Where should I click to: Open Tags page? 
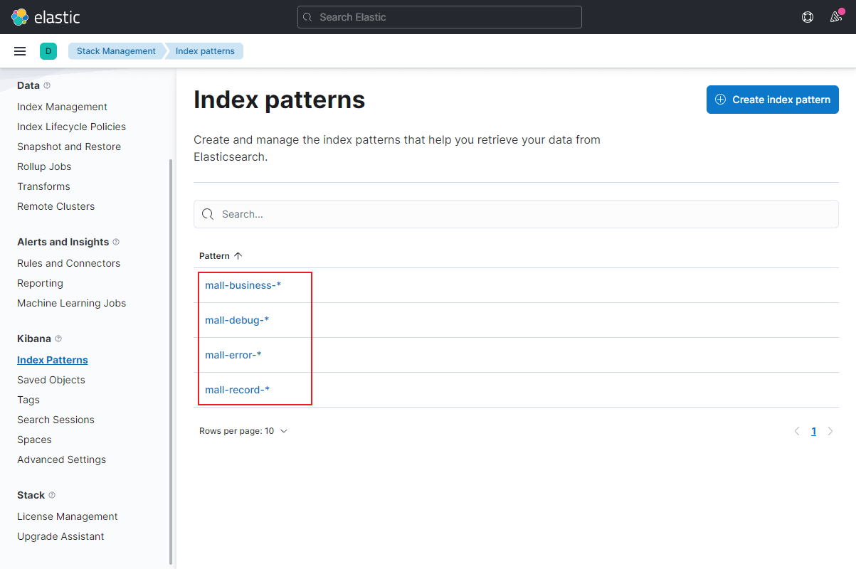(x=28, y=400)
